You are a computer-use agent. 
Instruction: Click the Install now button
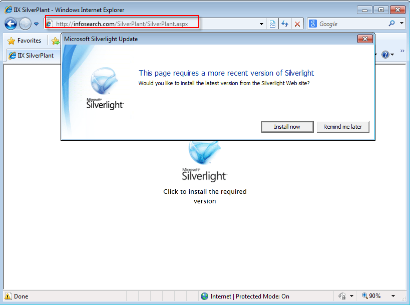pos(287,127)
